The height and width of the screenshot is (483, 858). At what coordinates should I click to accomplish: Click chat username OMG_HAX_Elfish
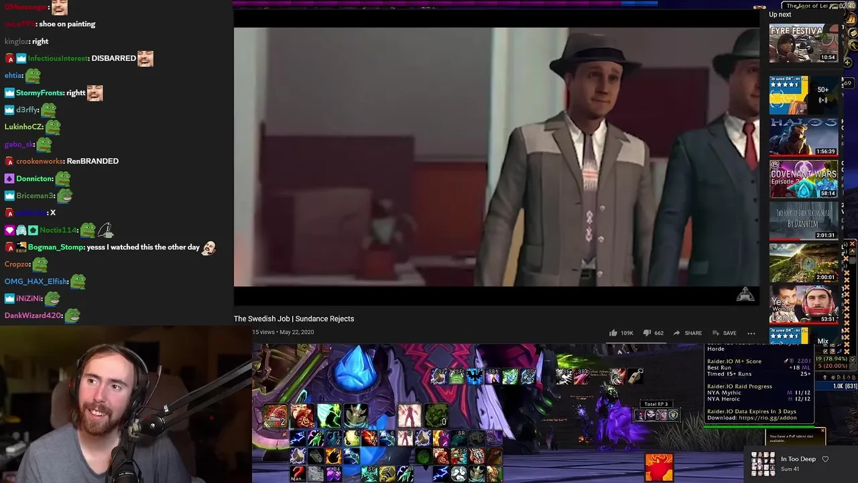coord(36,281)
